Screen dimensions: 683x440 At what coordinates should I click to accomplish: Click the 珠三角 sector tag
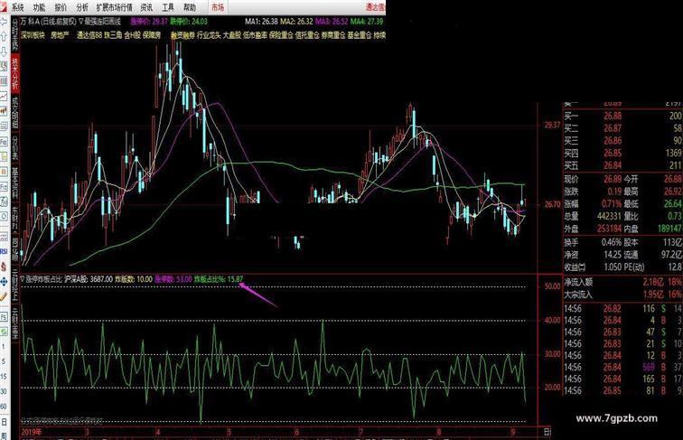tap(114, 35)
